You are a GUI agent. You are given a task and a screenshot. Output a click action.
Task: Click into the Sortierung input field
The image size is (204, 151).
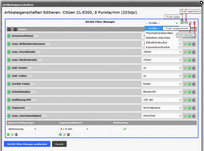(x=117, y=129)
